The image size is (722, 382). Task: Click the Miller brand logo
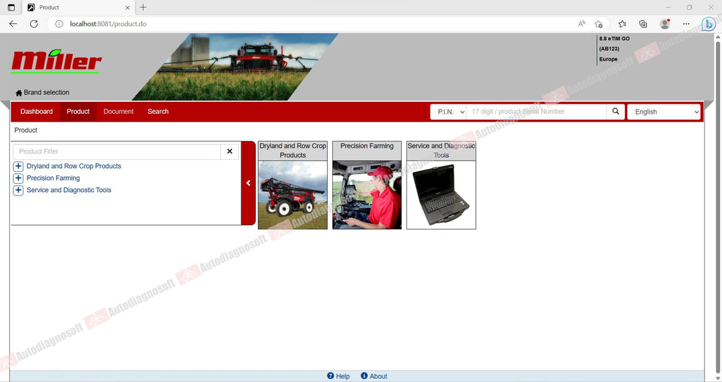(x=56, y=62)
